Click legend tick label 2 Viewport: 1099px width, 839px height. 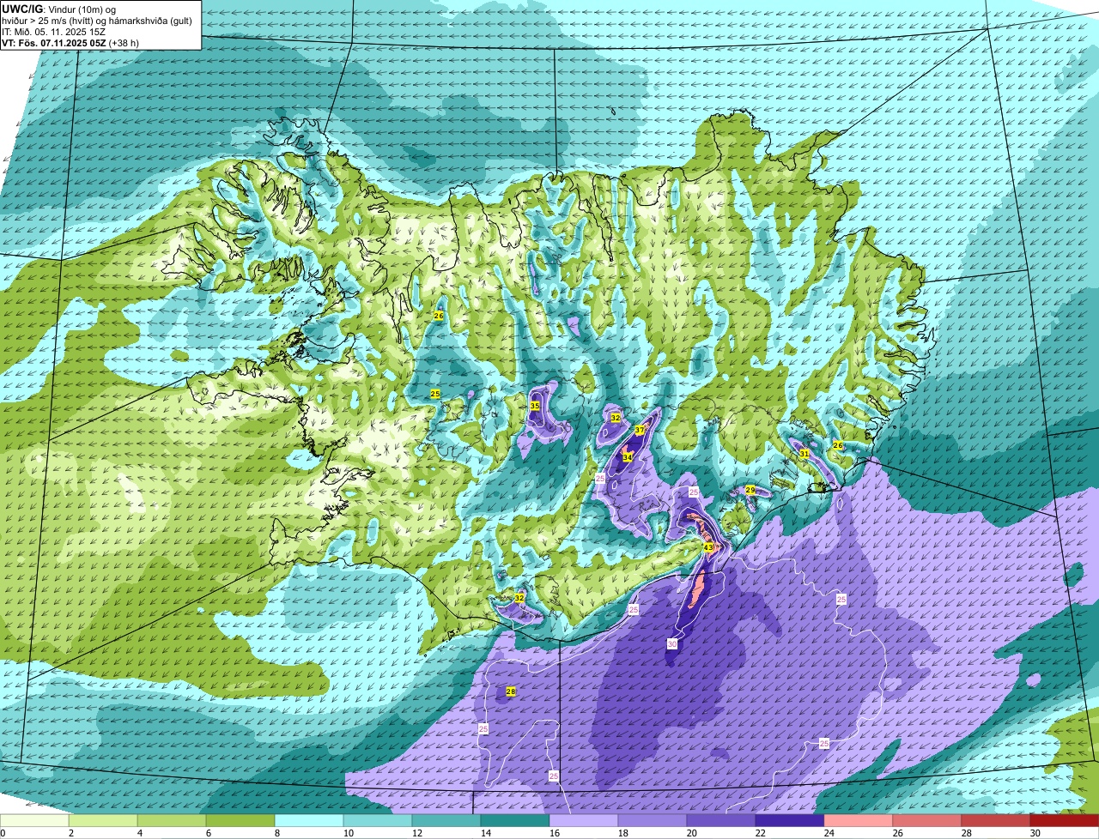[70, 833]
